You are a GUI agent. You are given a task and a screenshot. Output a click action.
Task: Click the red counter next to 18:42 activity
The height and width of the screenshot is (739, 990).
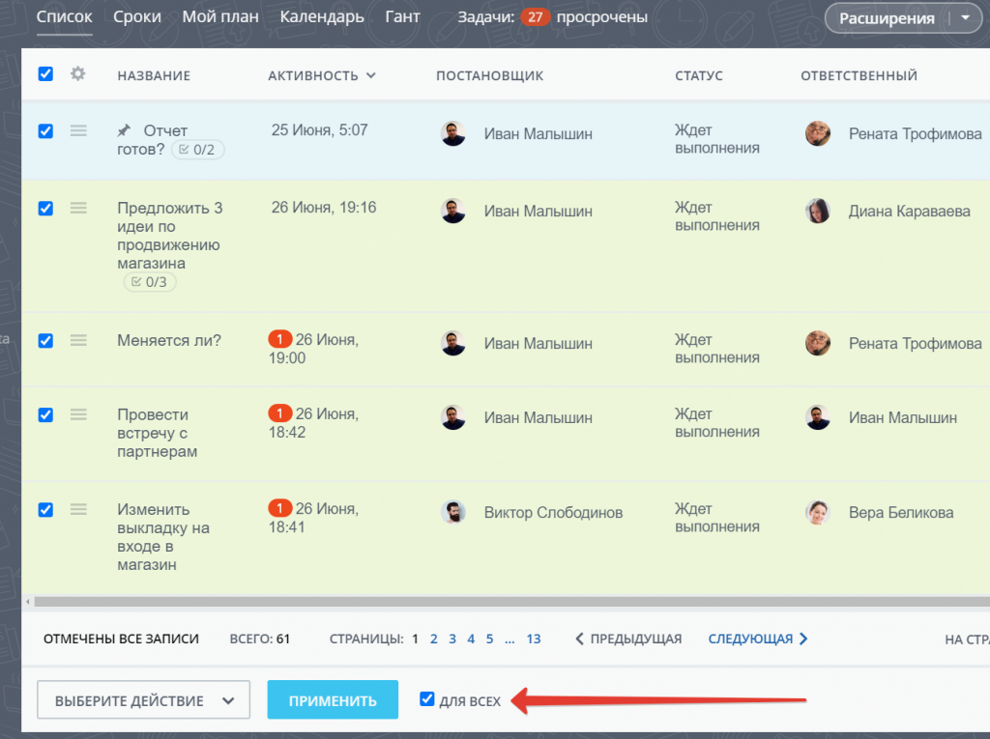tap(279, 413)
